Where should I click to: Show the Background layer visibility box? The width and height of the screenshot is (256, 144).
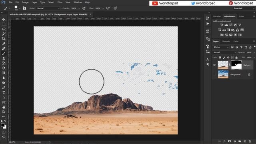pyautogui.click(x=214, y=74)
